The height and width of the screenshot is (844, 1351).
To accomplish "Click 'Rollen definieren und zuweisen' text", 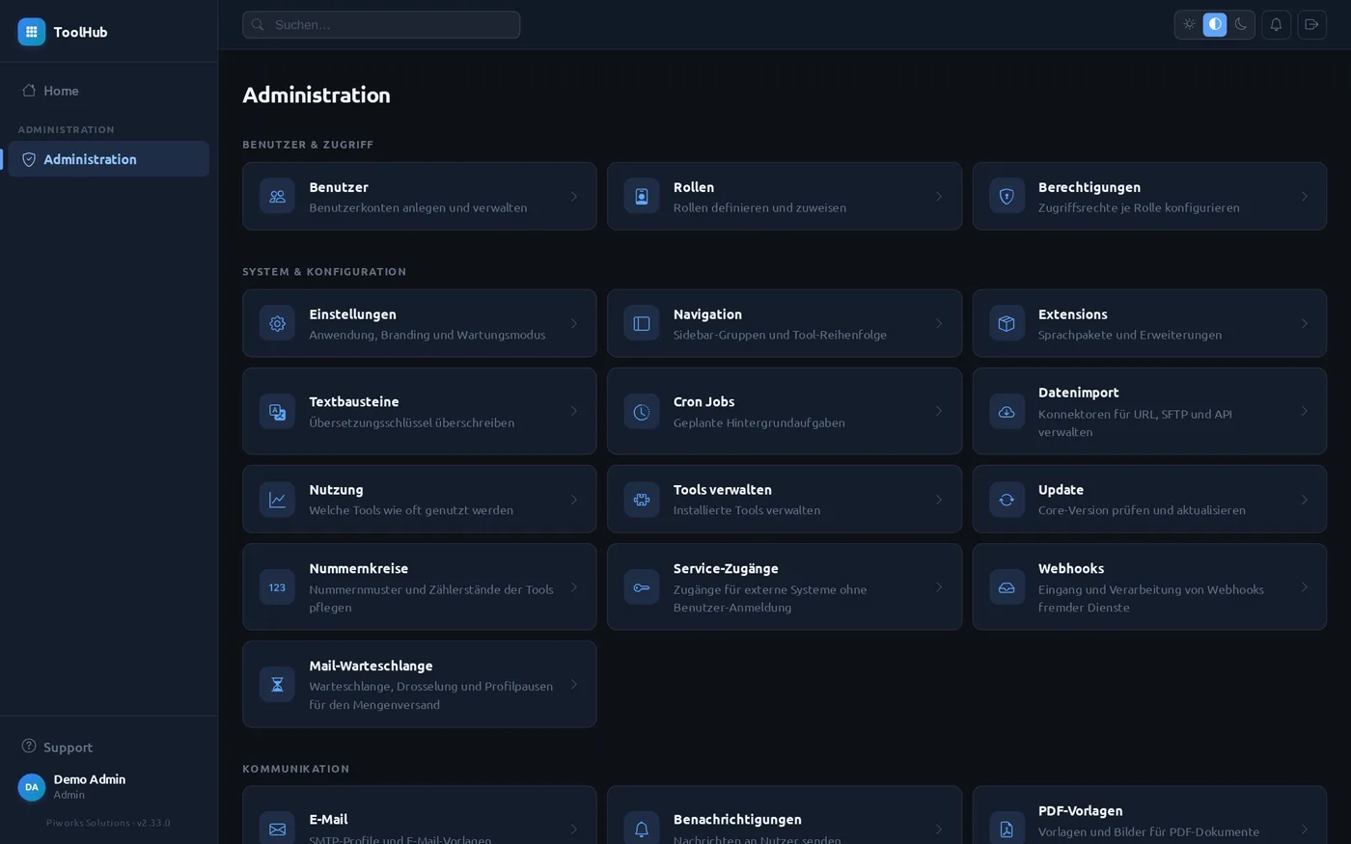I will tap(759, 207).
